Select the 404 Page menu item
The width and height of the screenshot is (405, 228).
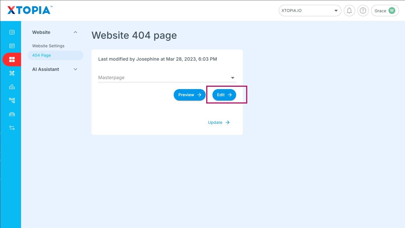(42, 55)
